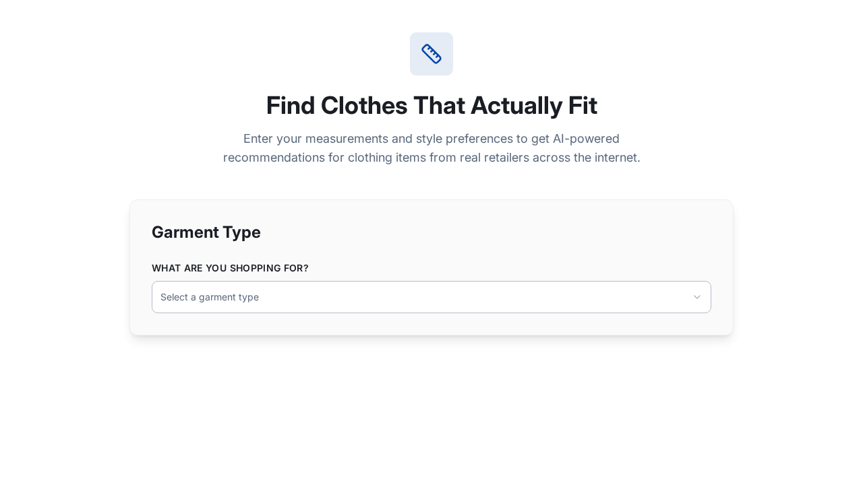
Task: Click the AI-powered recommendations description text
Action: (431, 148)
